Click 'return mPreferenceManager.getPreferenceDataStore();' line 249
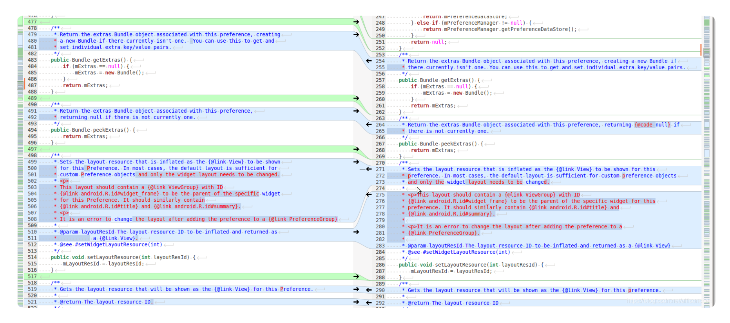 click(x=500, y=29)
